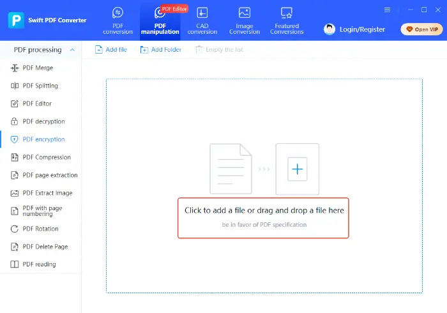Click the PDF Compression icon
Image resolution: width=447 pixels, height=313 pixels.
pyautogui.click(x=15, y=157)
